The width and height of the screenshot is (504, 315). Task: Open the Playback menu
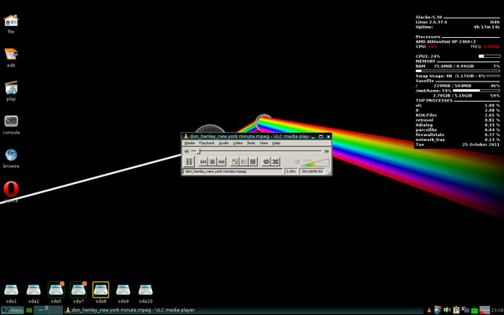(x=207, y=143)
